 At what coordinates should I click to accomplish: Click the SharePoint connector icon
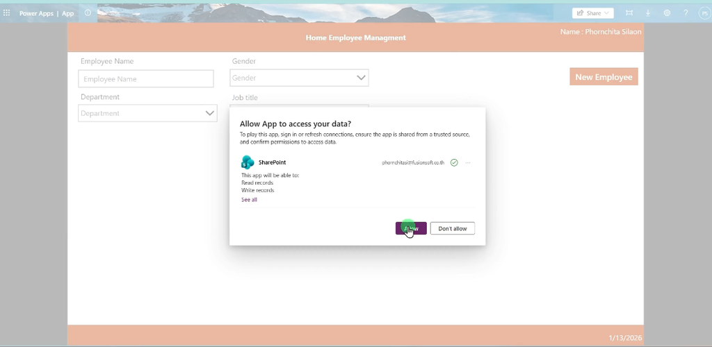point(248,162)
